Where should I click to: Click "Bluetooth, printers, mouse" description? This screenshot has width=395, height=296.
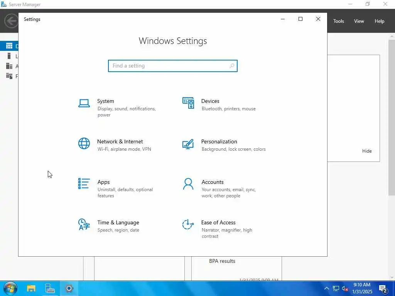coord(228,109)
